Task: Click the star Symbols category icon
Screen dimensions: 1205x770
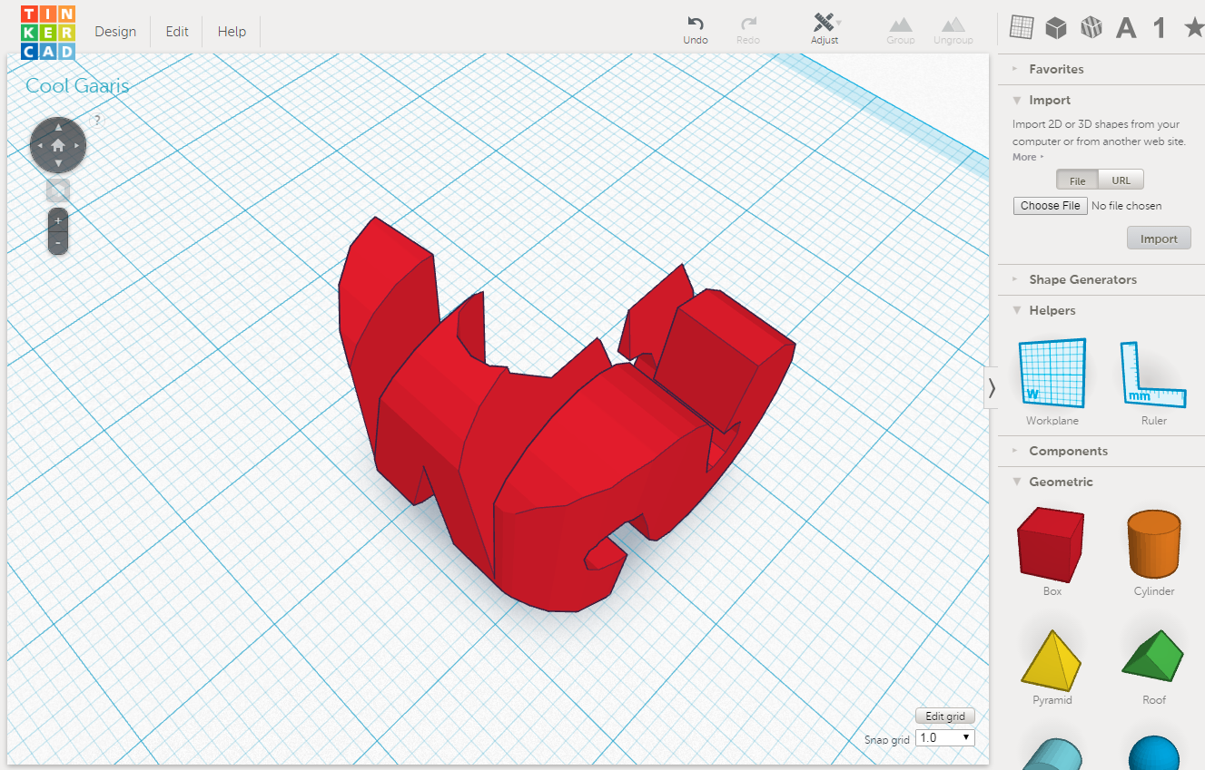Action: pos(1193,27)
